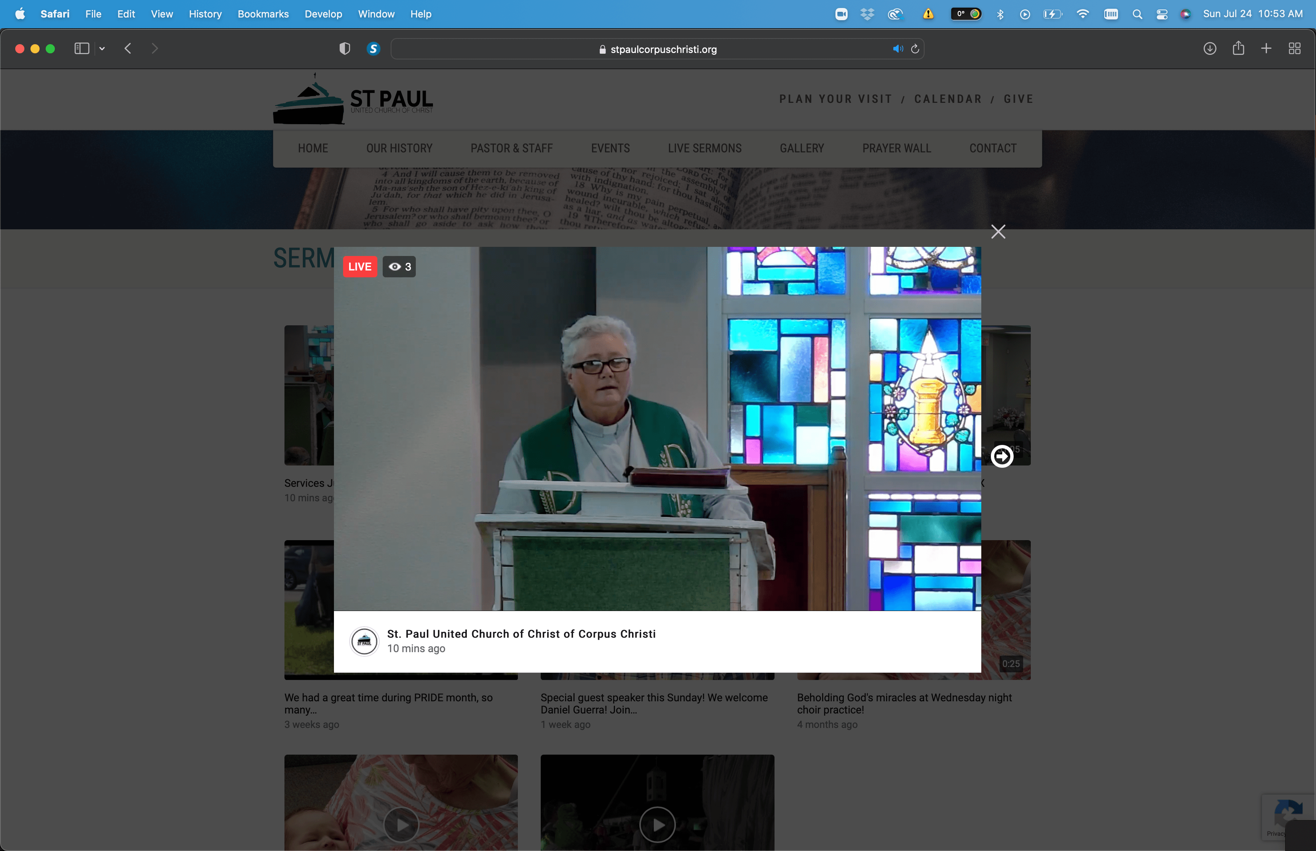The image size is (1316, 851).
Task: Open Dropbox menu bar icon
Action: tap(867, 14)
